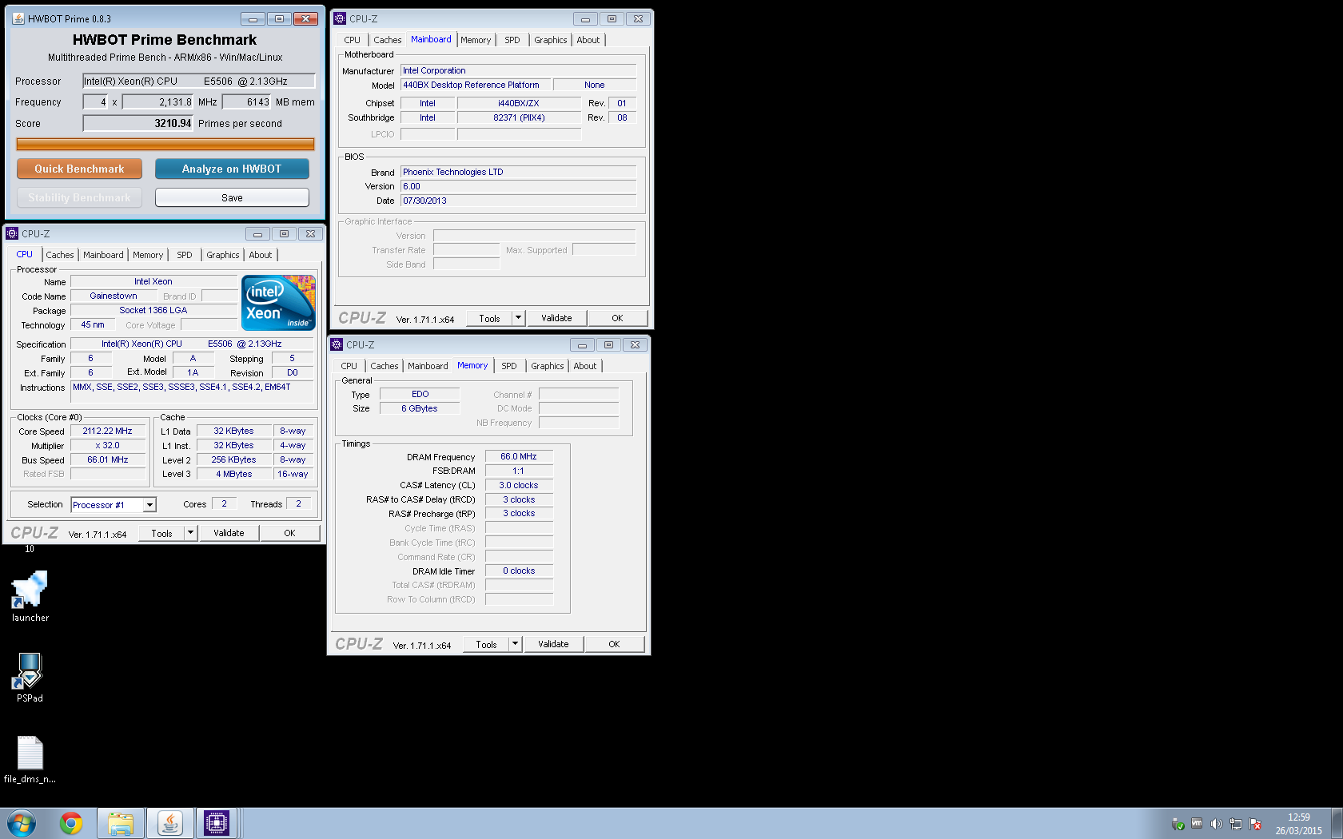Click the Save button in HWBOT Prime
Viewport: 1343px width, 839px height.
coord(232,197)
